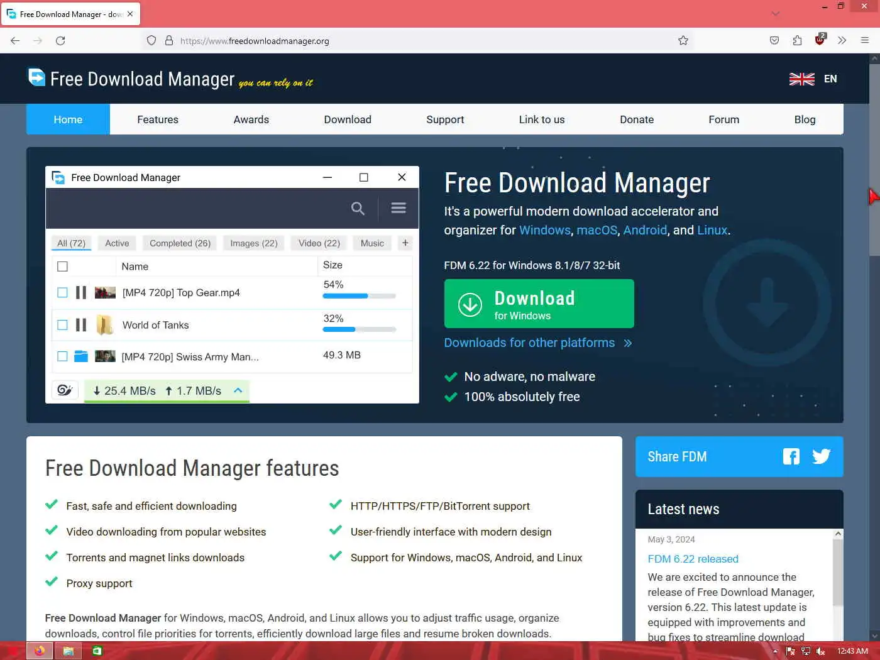
Task: Click the pause icon for World of Tanks
Action: (81, 325)
